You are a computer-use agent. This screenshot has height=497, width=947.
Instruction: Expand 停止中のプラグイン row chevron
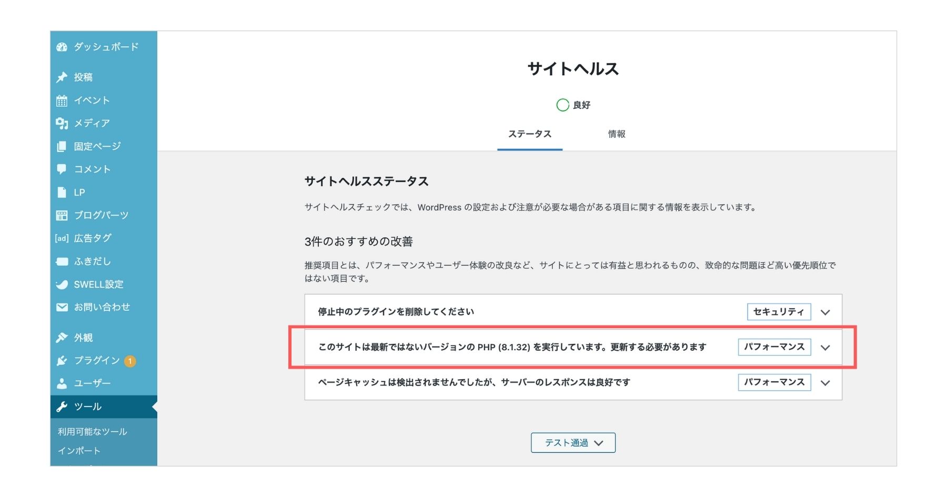(x=825, y=312)
